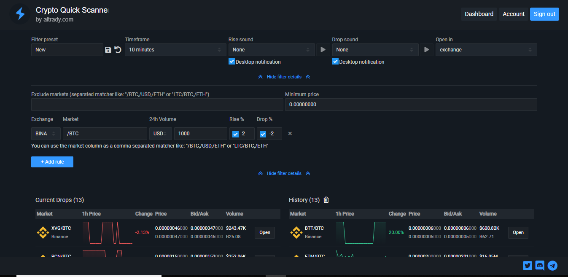The image size is (568, 277).
Task: Preview the Drop sound with play button
Action: tap(426, 49)
